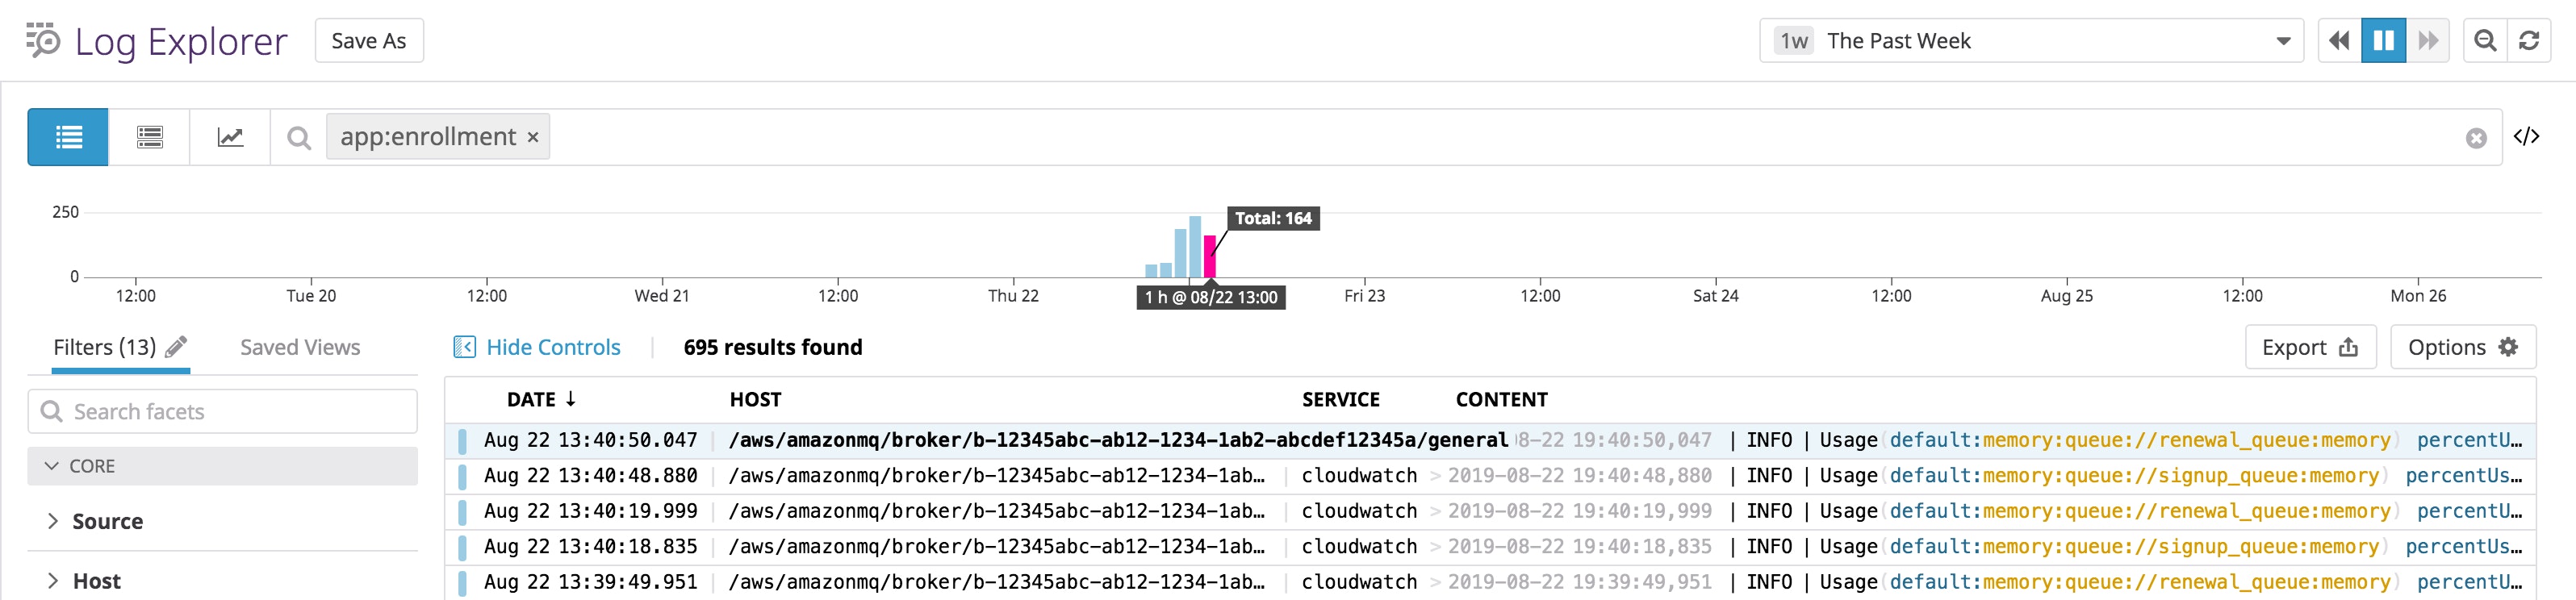
Task: Zoom out the time range
Action: [2484, 41]
